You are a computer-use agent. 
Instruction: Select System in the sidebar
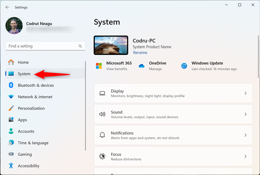45,73
